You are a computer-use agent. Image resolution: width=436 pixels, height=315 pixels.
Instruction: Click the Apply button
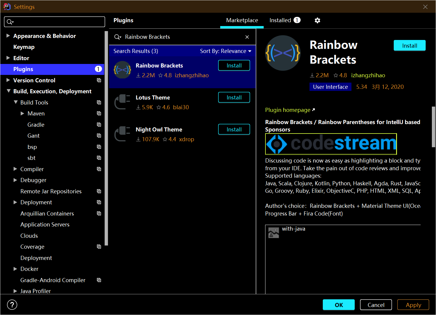413,305
